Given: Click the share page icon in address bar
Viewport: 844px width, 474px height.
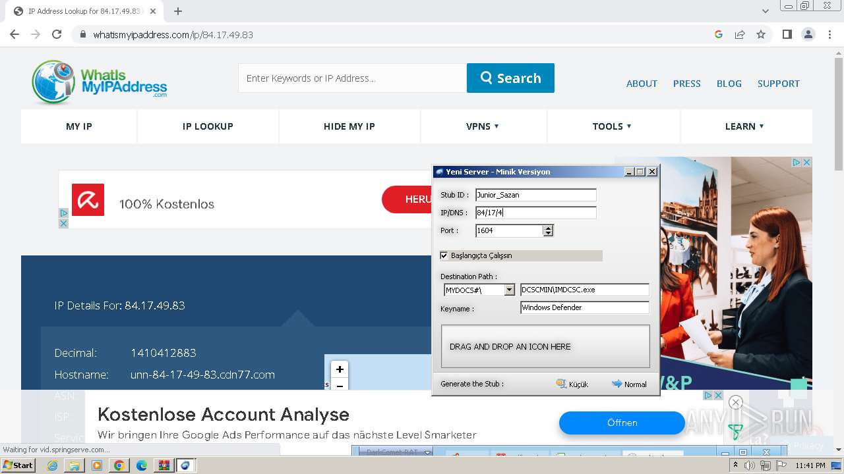Looking at the screenshot, I should pyautogui.click(x=740, y=34).
